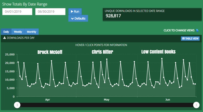Click the download icon beside Downloads Per Day
Image resolution: width=203 pixels, height=112 pixels.
(x=5, y=38)
